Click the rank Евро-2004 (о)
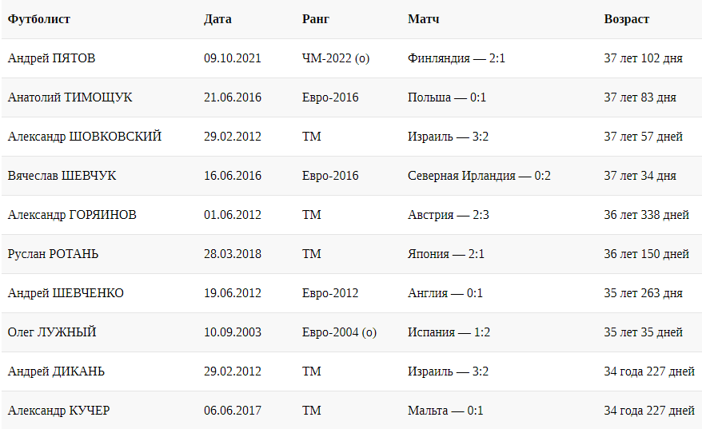This screenshot has width=702, height=429. tap(339, 332)
